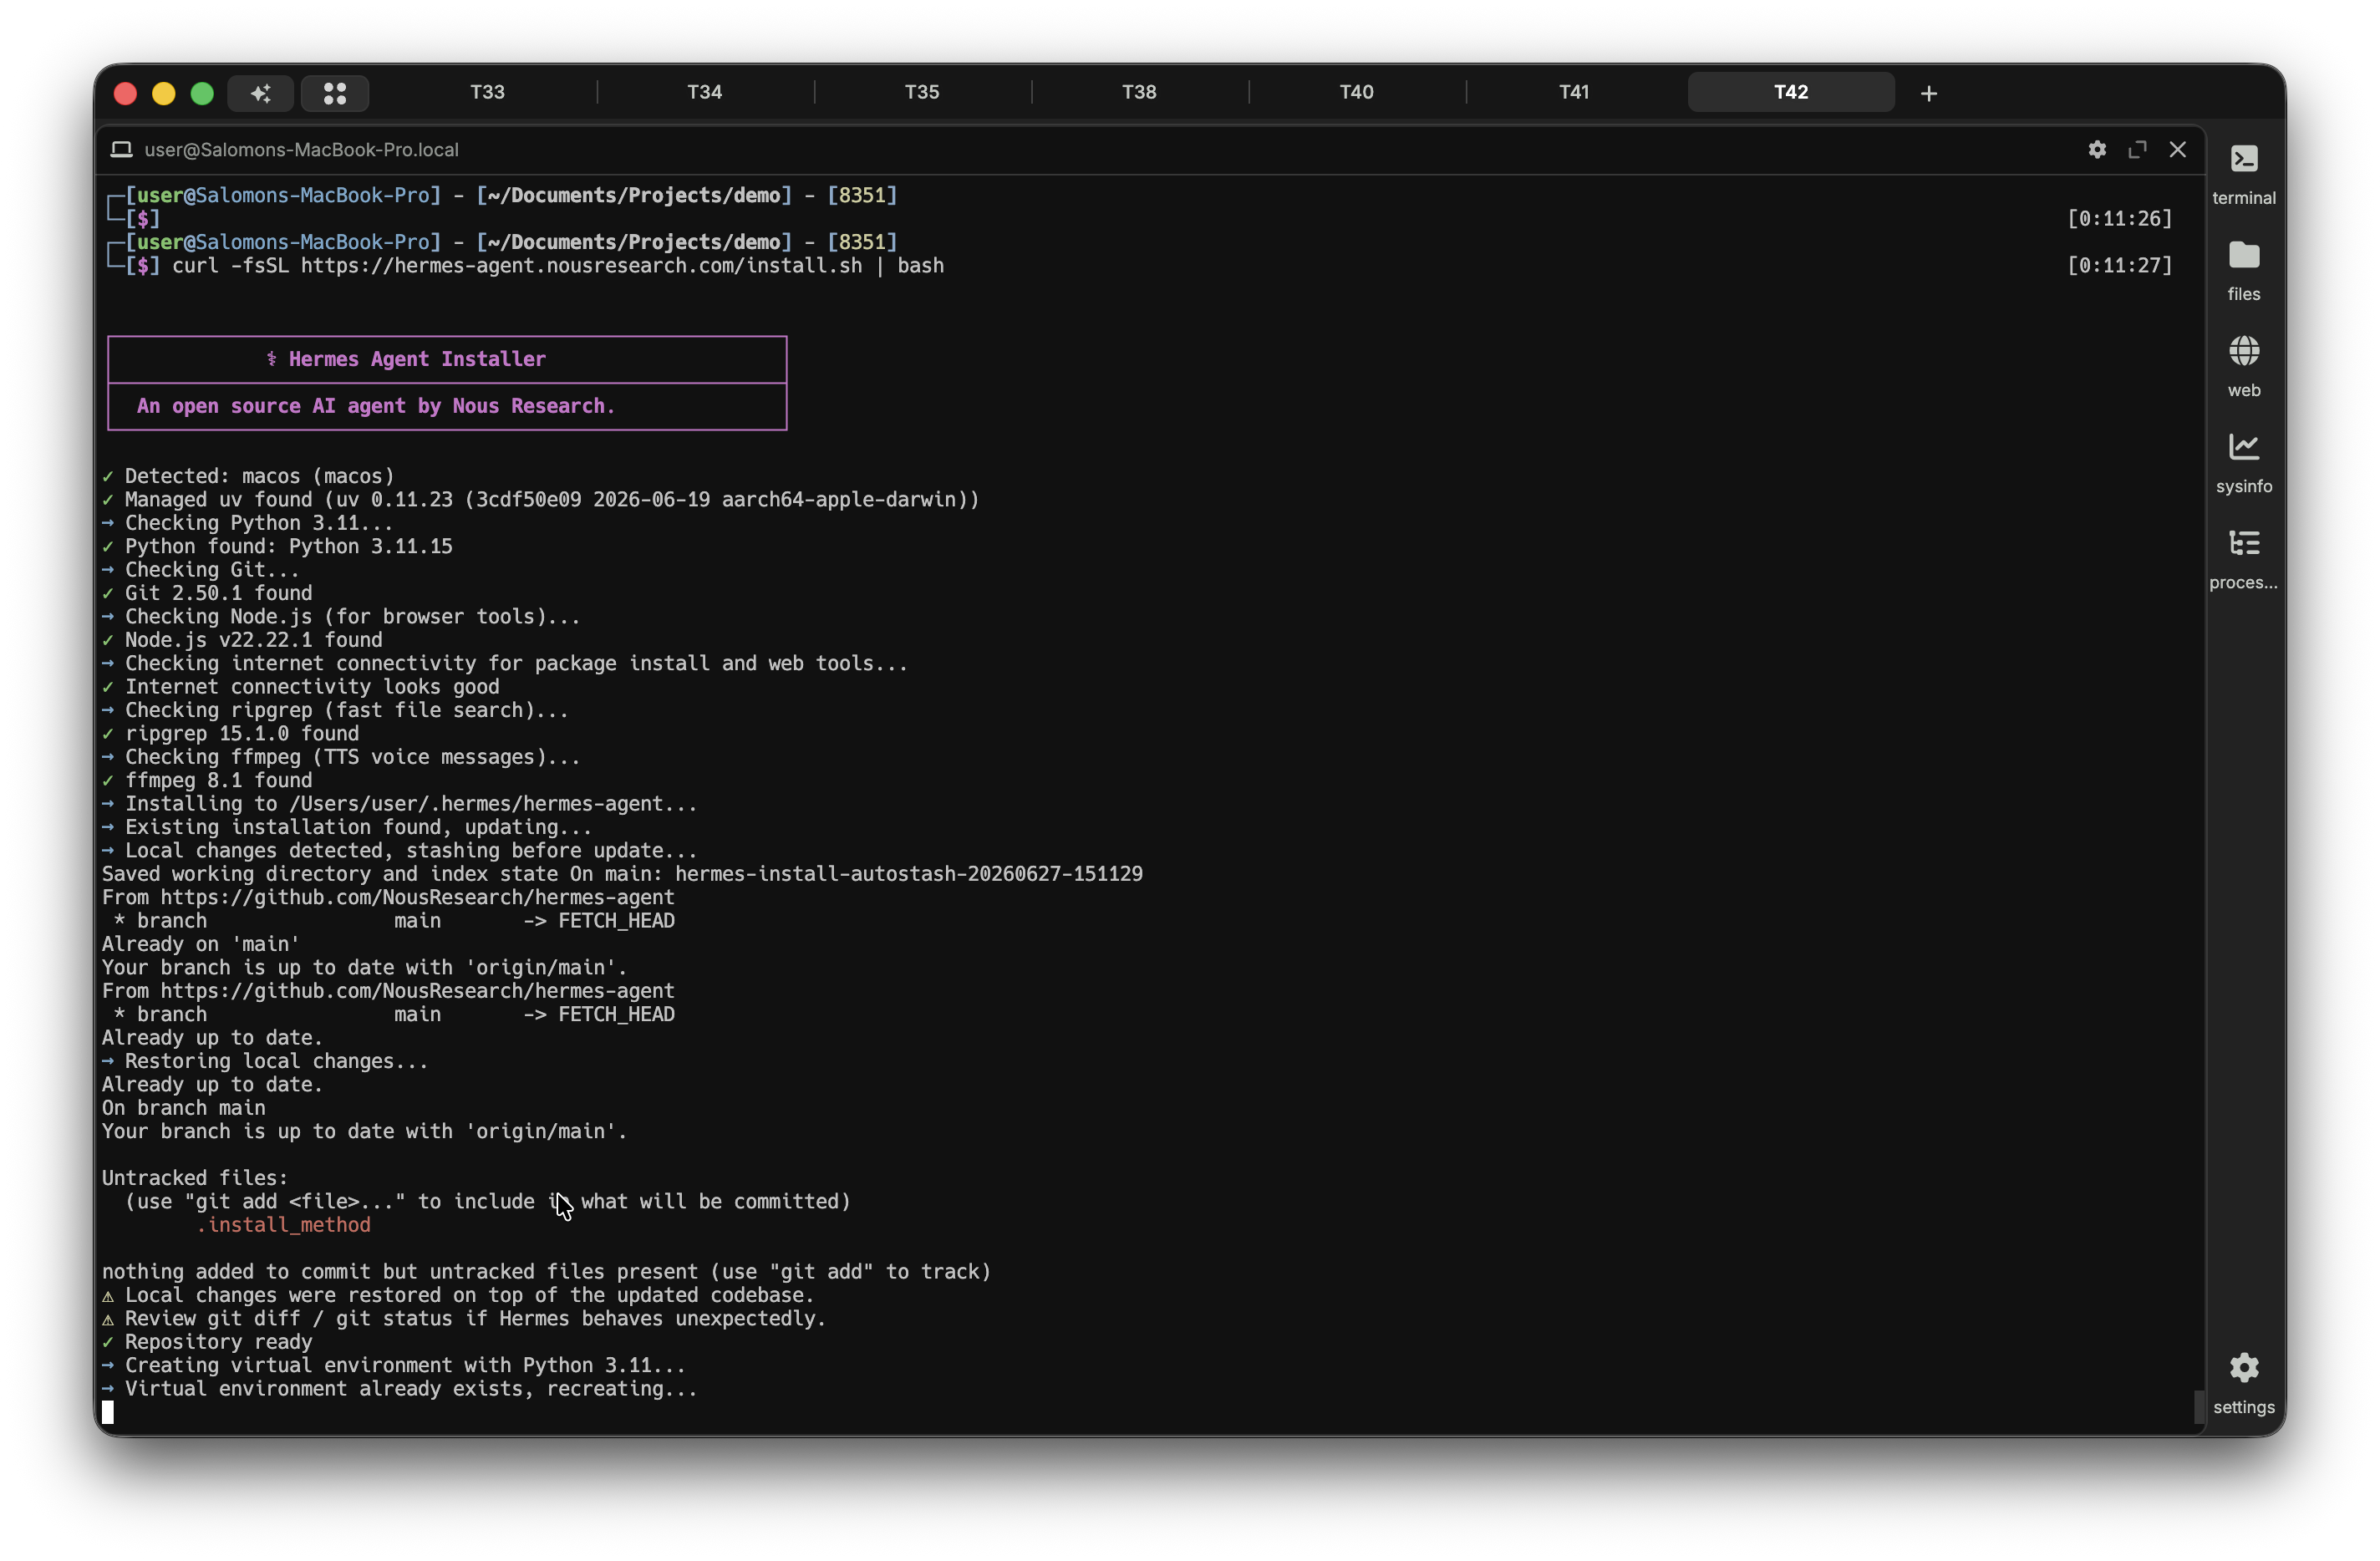Switch to tab T35

point(922,92)
